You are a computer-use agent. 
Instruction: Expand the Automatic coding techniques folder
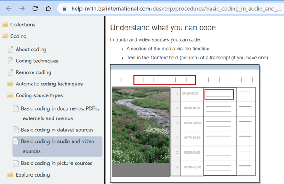coord(10,84)
